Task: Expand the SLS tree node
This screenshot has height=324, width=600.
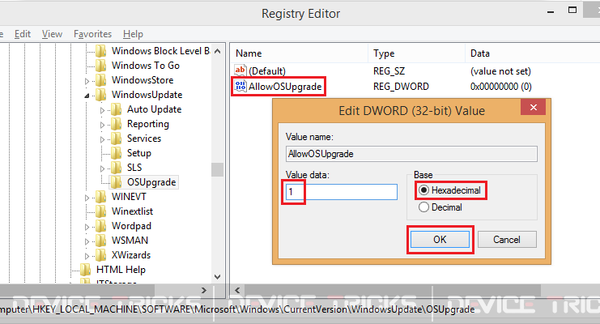Action: (102, 168)
